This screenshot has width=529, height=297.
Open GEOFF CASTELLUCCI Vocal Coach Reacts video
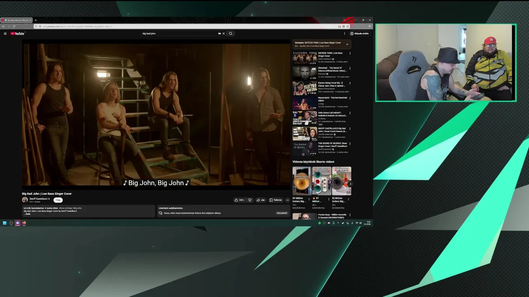pyautogui.click(x=305, y=134)
